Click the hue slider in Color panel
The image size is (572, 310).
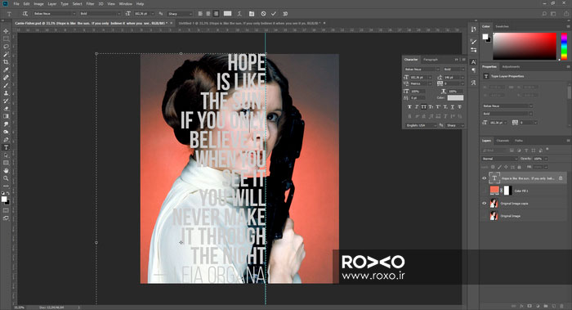click(x=564, y=46)
